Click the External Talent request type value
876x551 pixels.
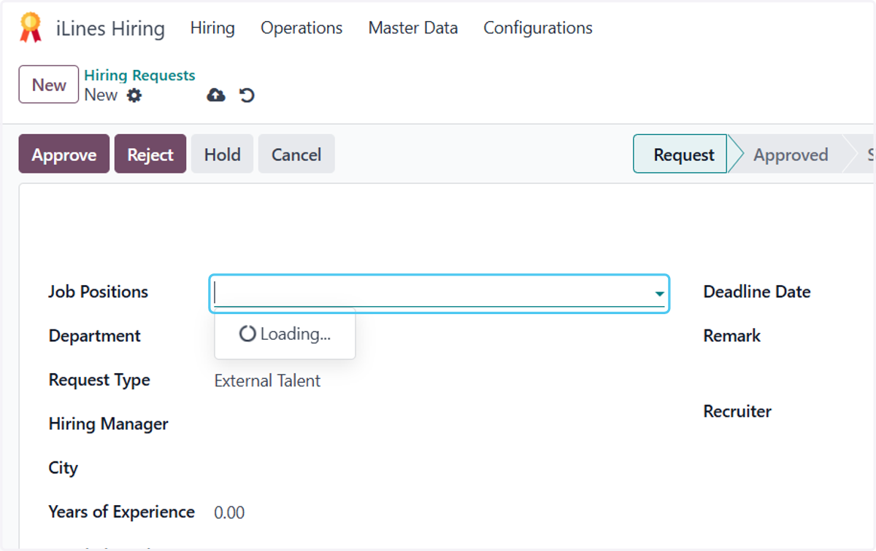267,381
